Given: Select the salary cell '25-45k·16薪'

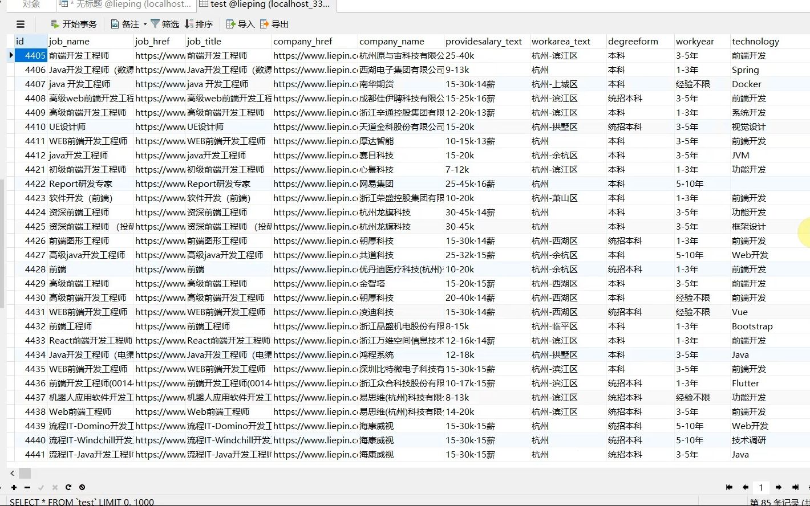Looking at the screenshot, I should click(487, 183).
